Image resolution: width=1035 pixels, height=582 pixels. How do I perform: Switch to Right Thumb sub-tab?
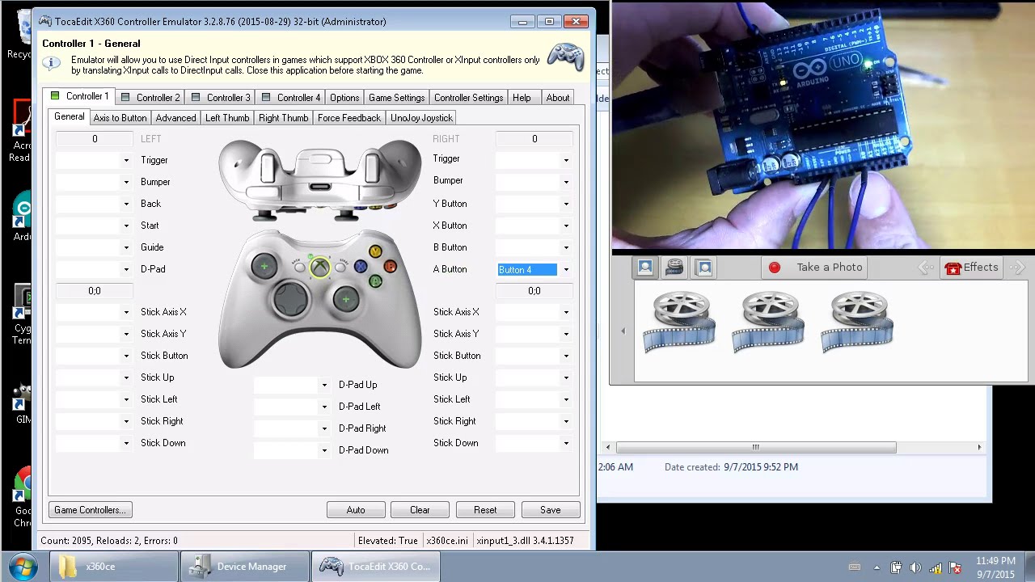coord(283,118)
